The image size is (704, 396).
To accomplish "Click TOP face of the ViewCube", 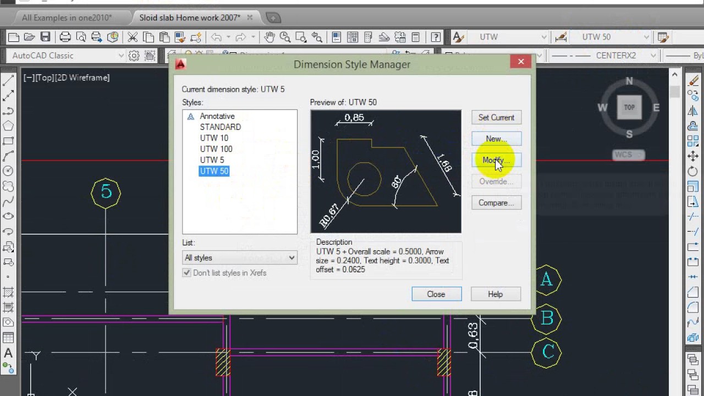I will [629, 108].
